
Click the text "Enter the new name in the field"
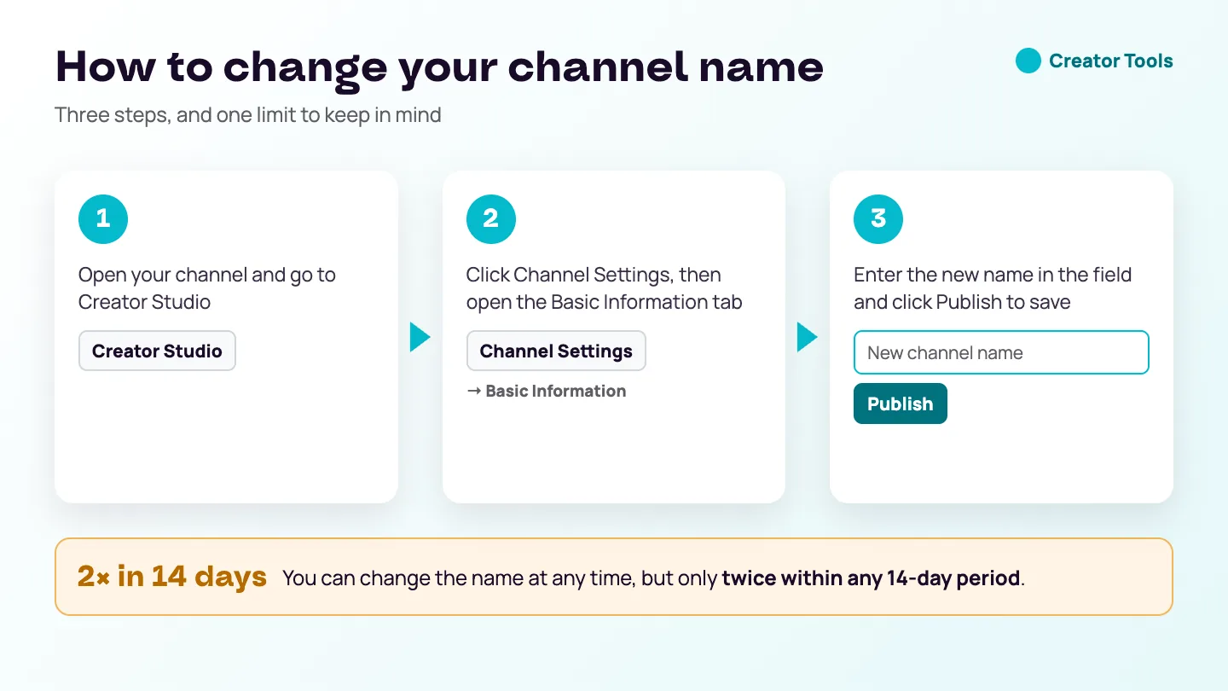(x=993, y=275)
